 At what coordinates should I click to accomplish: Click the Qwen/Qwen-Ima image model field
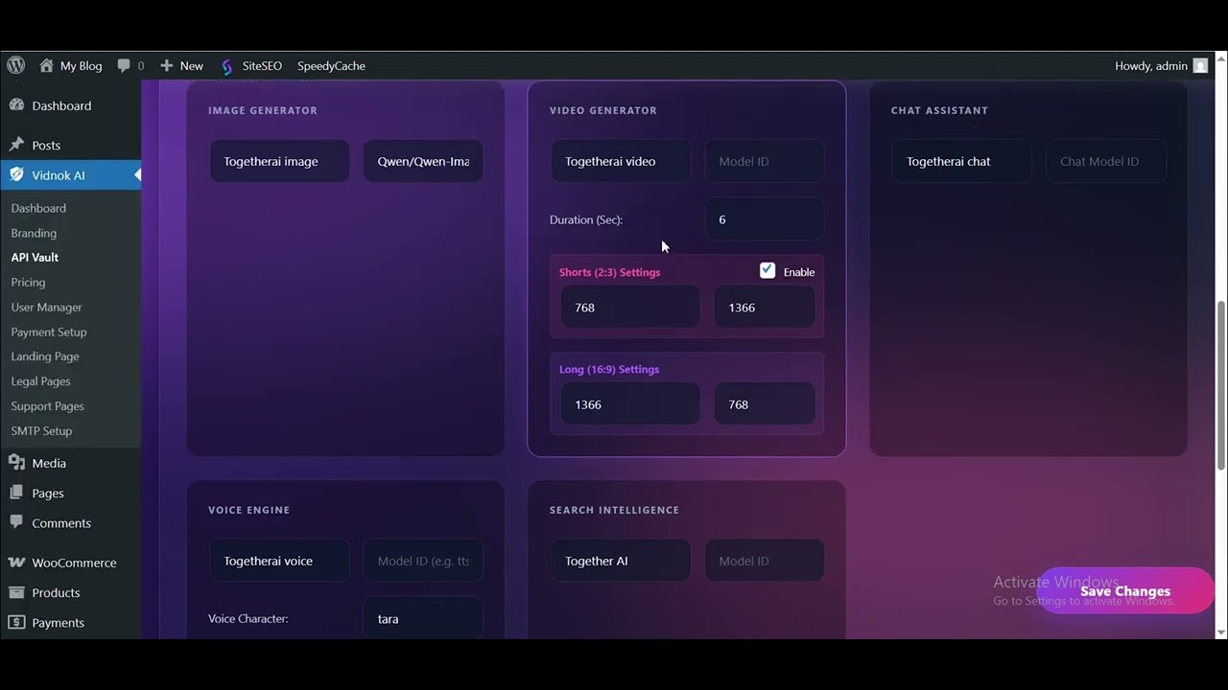[x=423, y=161]
